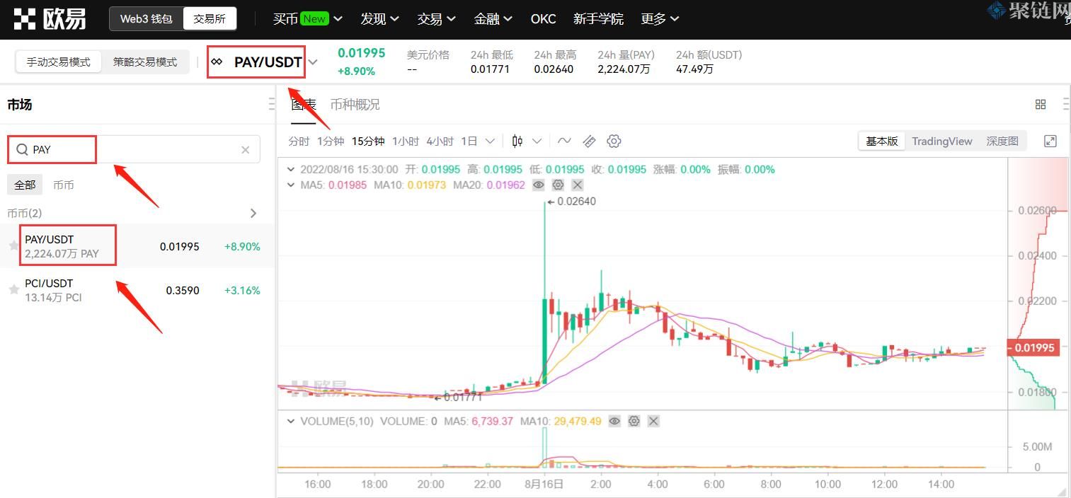Expand the 币币(2) section arrow
1071x498 pixels.
point(253,213)
